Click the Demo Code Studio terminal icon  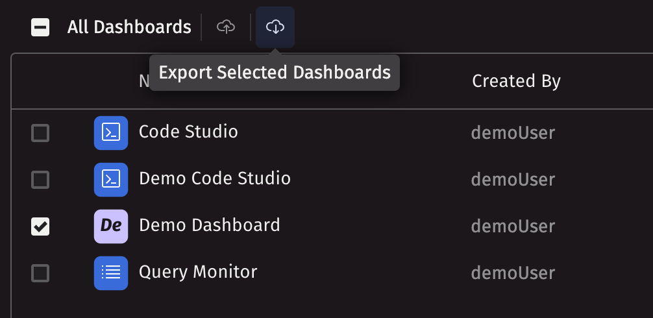pyautogui.click(x=111, y=179)
